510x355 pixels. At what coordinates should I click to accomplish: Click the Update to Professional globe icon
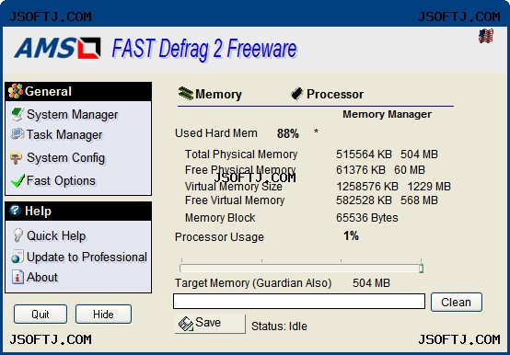(17, 257)
